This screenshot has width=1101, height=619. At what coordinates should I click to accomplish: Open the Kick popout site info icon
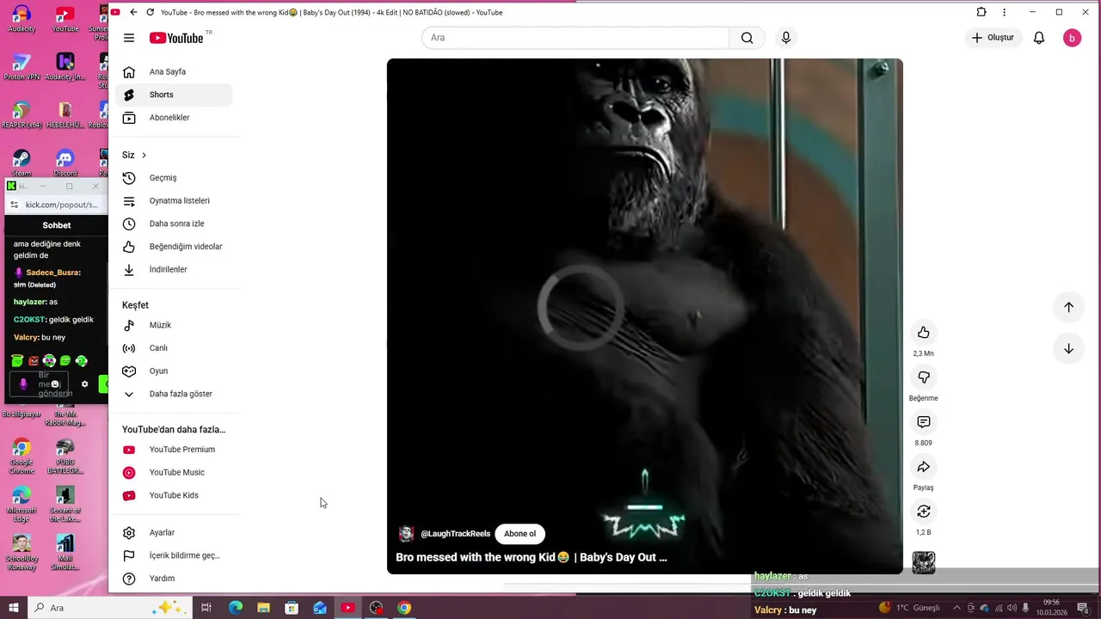tap(14, 205)
